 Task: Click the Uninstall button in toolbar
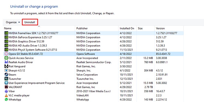point(30,22)
